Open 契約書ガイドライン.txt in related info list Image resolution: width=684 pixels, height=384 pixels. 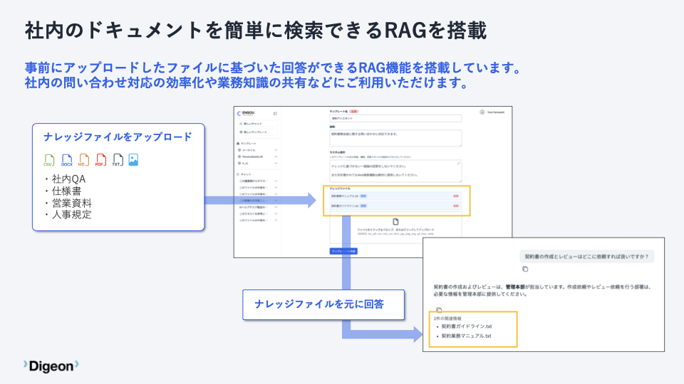pyautogui.click(x=466, y=326)
